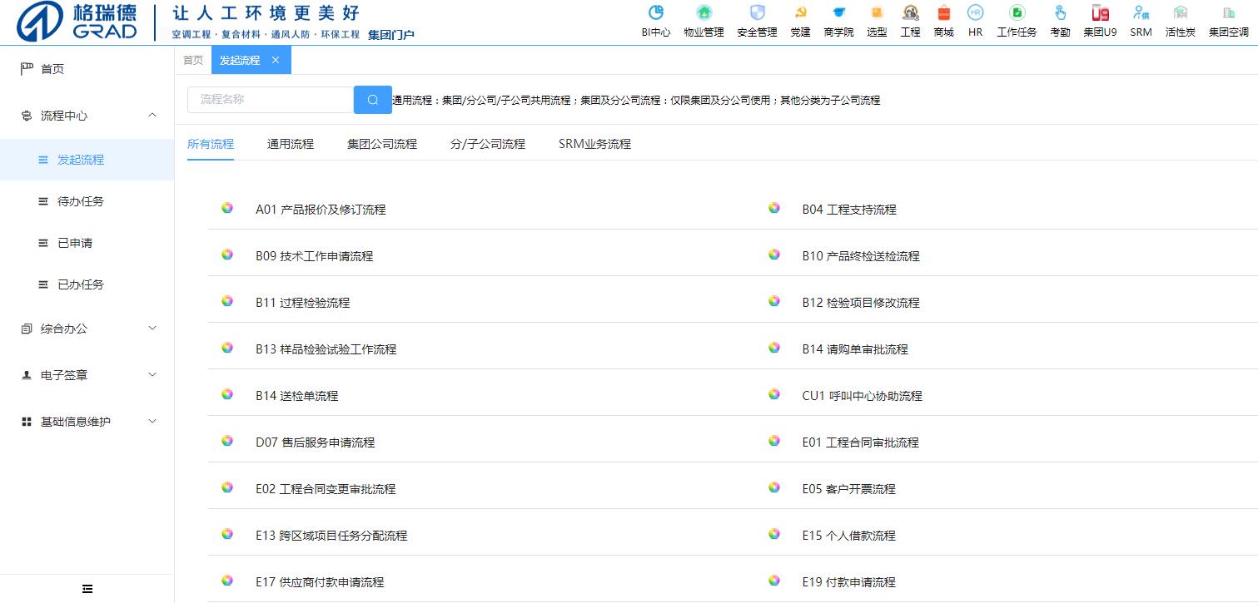Switch to the 通用流程 tab
The height and width of the screenshot is (603, 1258).
click(291, 144)
